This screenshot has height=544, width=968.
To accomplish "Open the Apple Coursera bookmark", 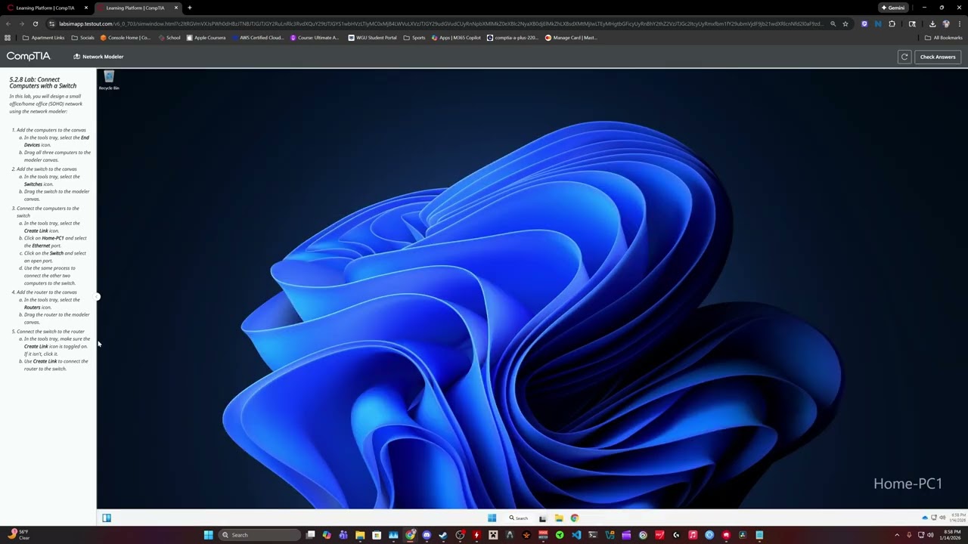I will point(206,38).
